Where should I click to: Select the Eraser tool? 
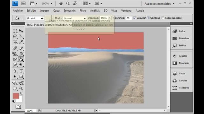15,59
